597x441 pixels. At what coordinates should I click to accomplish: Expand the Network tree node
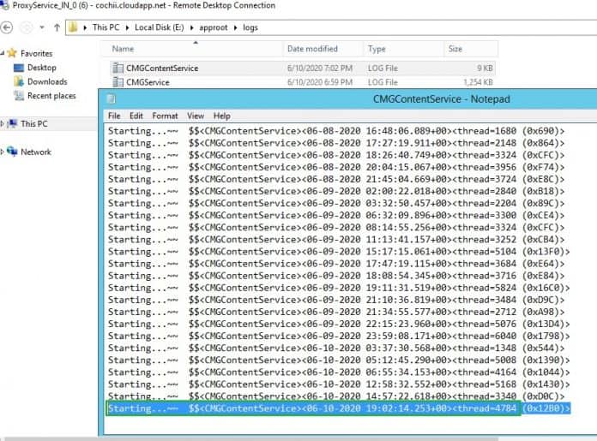click(3, 152)
